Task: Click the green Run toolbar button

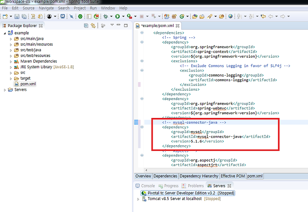Action: pyautogui.click(x=118, y=17)
